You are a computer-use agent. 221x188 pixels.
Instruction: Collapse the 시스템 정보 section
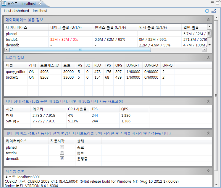point(208,171)
